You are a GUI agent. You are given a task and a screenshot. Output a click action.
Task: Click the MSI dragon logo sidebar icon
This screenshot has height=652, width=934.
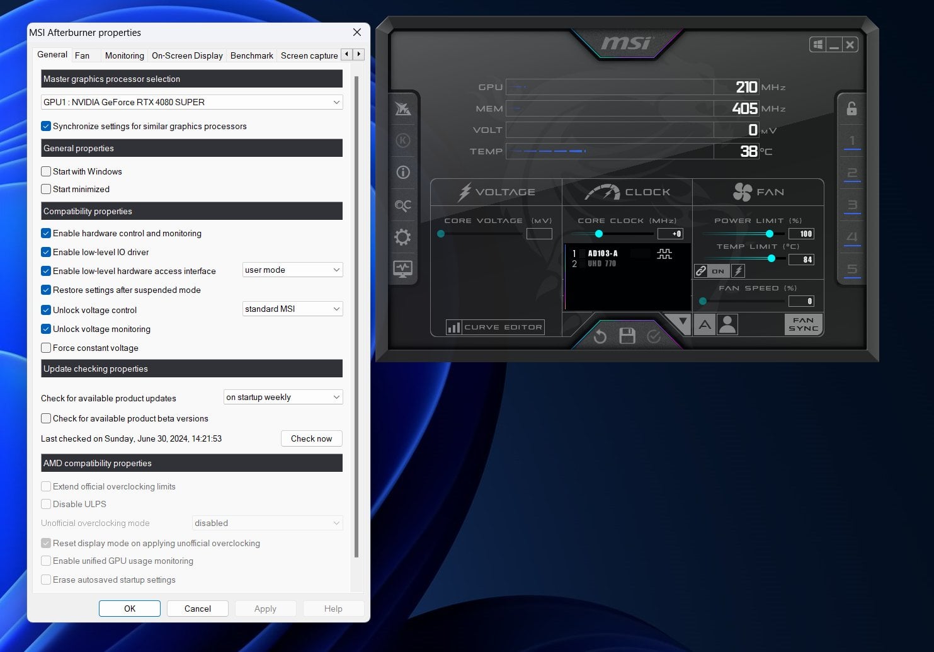402,108
